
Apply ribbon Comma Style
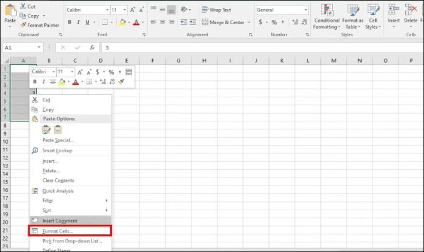click(x=283, y=22)
